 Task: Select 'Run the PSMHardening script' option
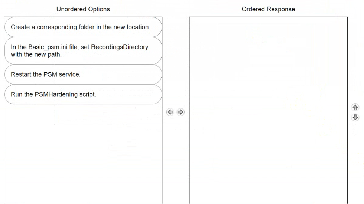(83, 94)
